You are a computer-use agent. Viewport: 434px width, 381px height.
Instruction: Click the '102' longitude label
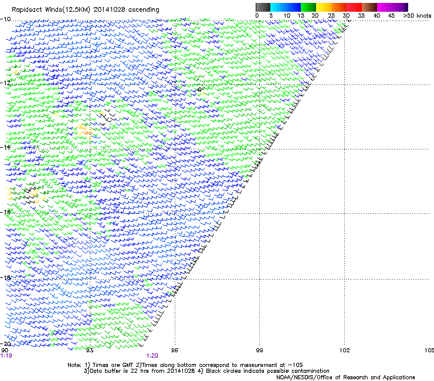pyautogui.click(x=345, y=351)
